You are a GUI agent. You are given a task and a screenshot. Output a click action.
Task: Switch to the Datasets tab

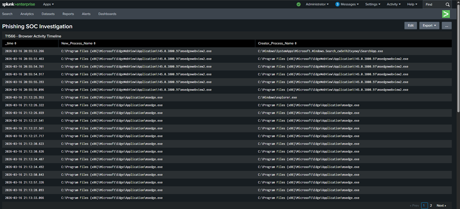pyautogui.click(x=48, y=14)
